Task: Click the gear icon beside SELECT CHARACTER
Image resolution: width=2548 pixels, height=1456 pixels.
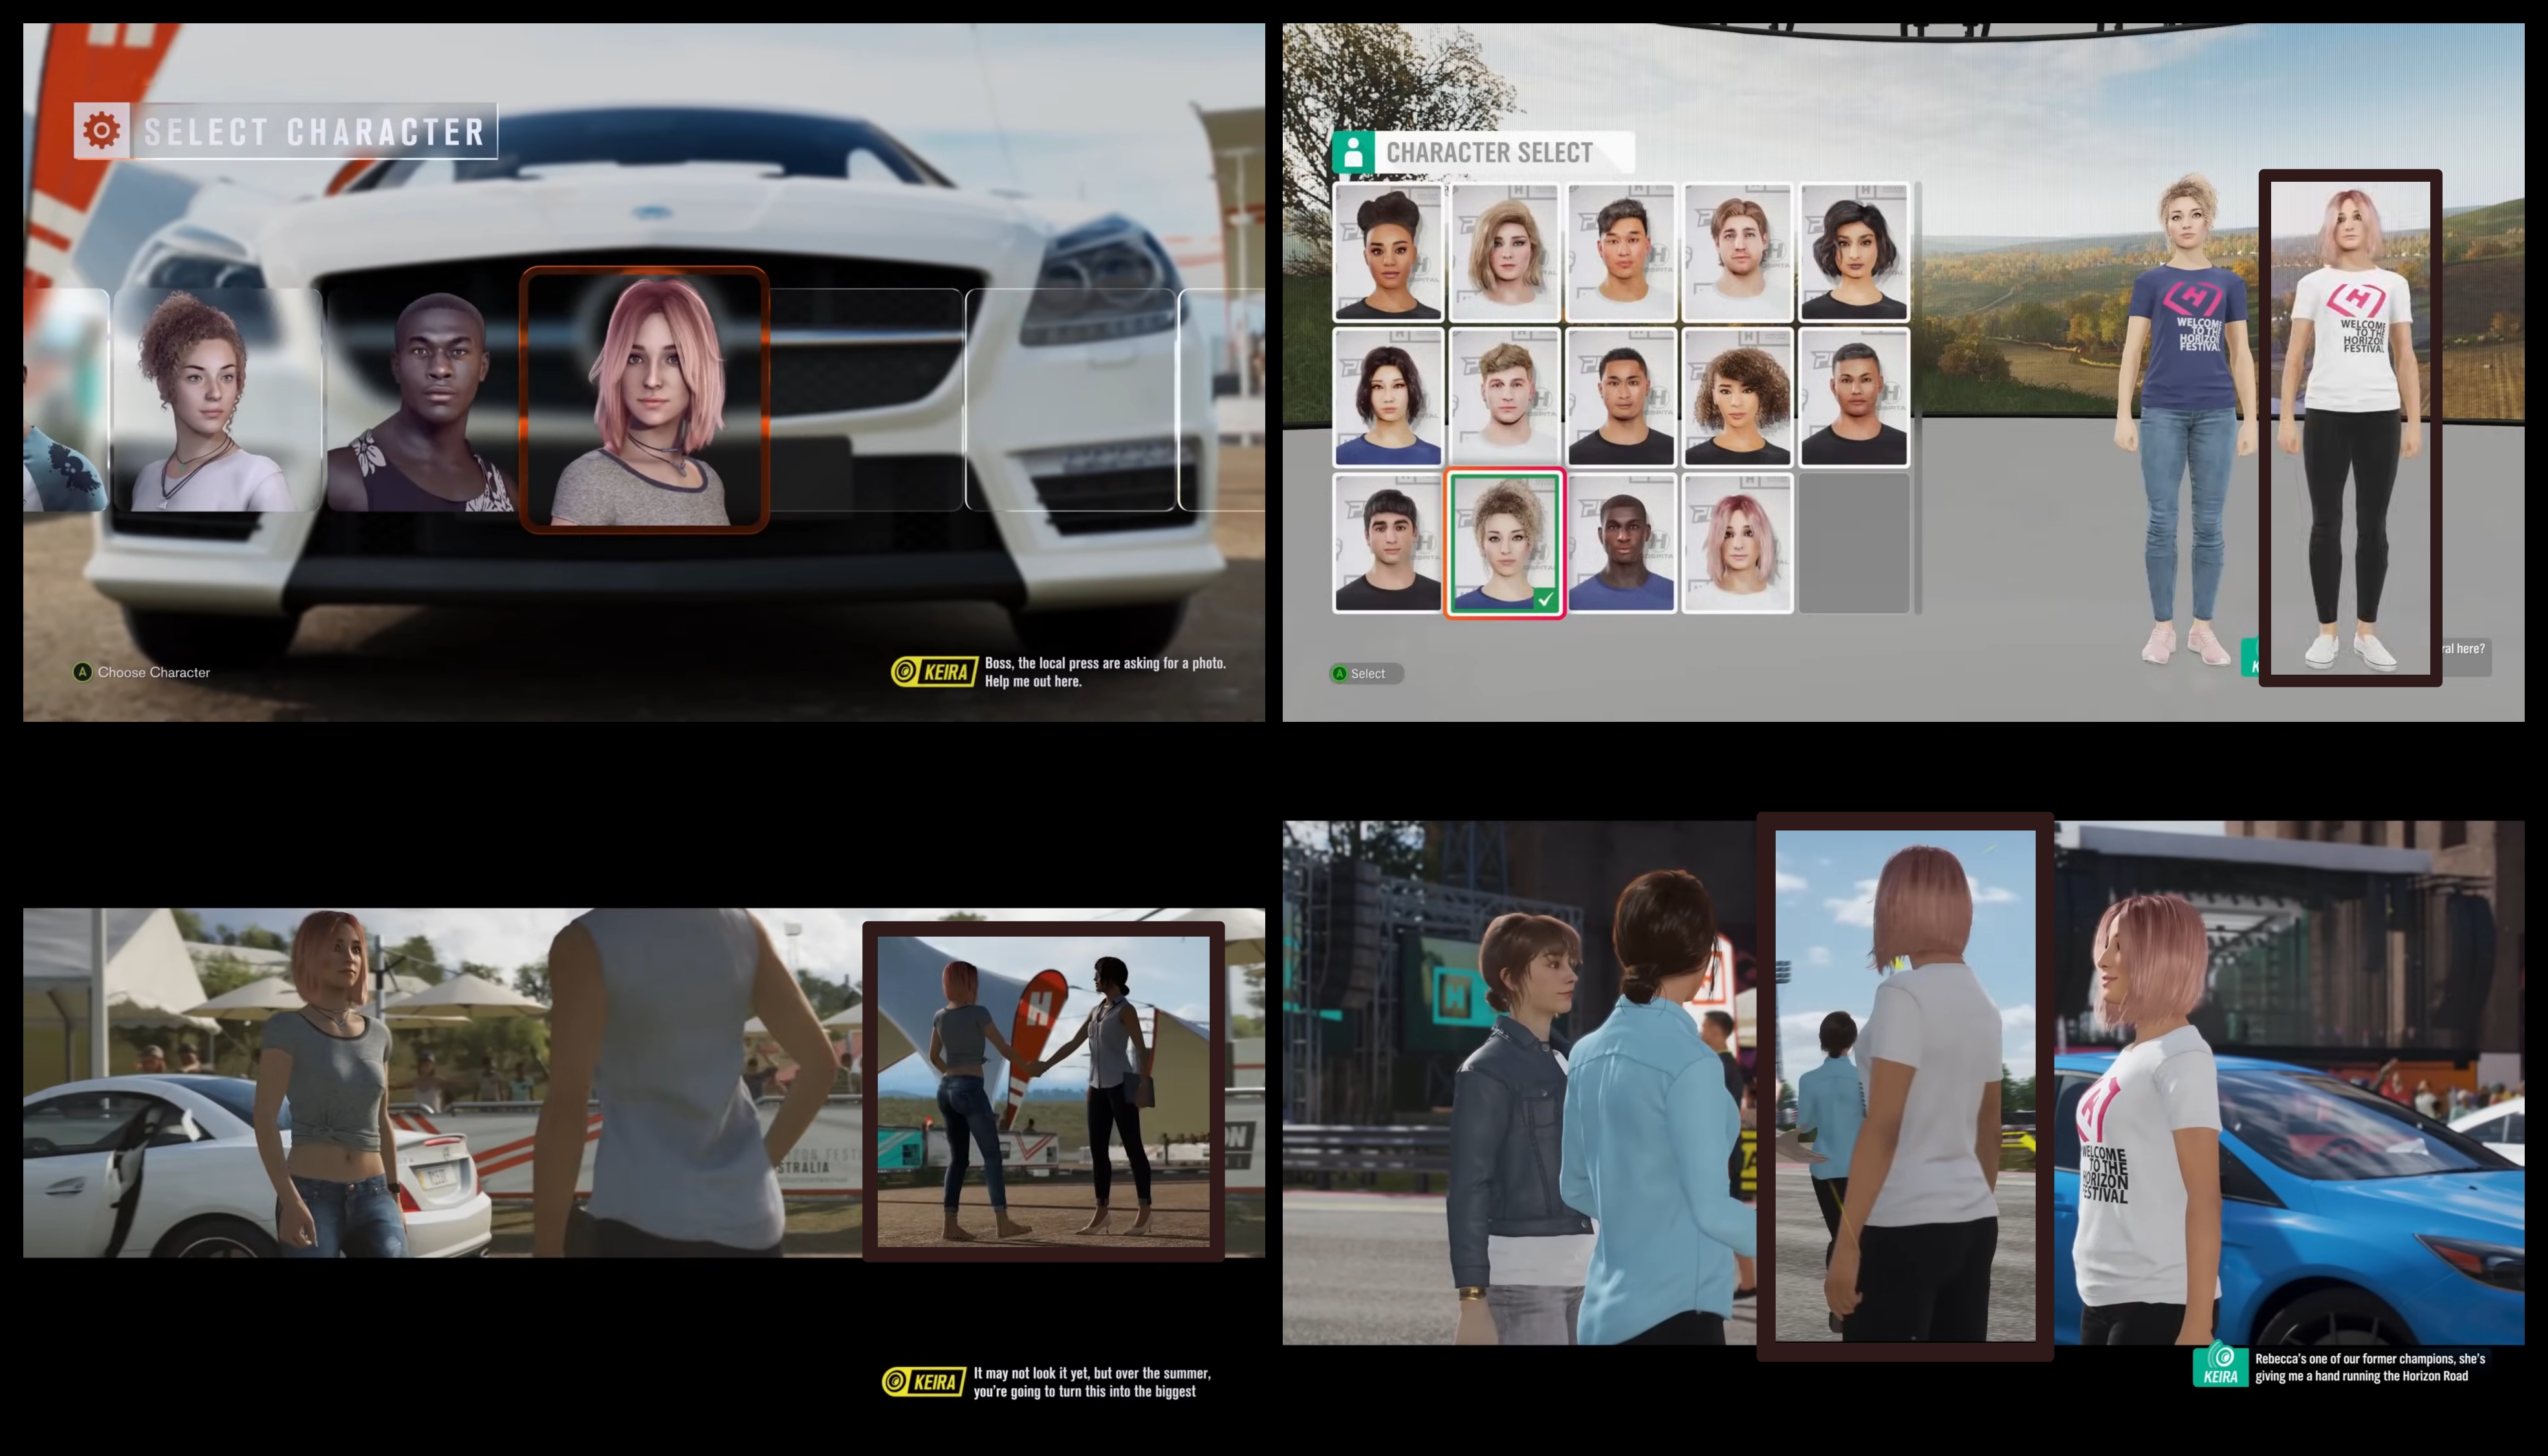Action: tap(101, 130)
